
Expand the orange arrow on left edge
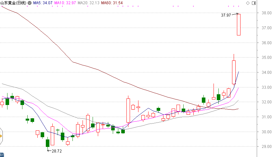click(1, 136)
